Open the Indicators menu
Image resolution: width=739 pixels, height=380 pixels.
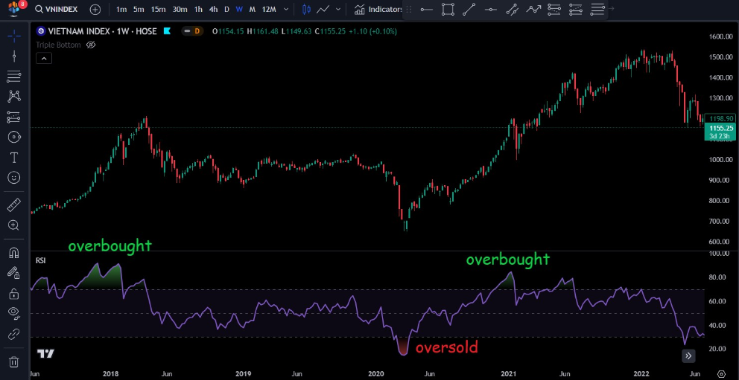(378, 10)
